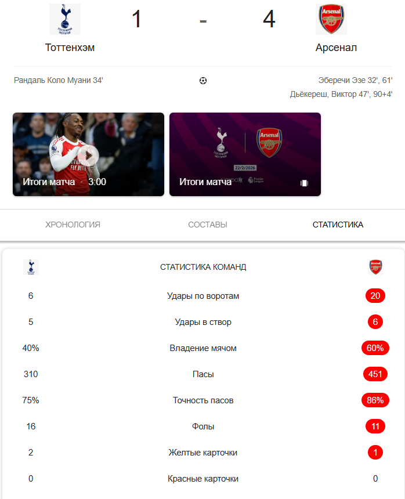The image size is (405, 499).
Task: Open the Тоттенхэм team name link
Action: pyautogui.click(x=70, y=48)
